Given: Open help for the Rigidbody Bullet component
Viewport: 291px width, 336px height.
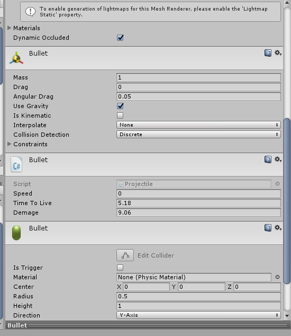Looking at the screenshot, I should [x=268, y=52].
